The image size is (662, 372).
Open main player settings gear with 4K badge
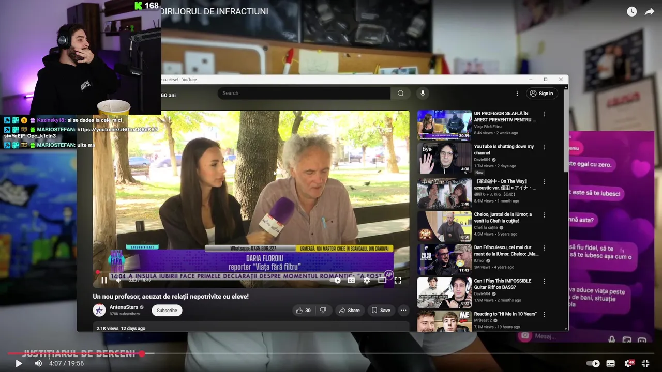point(629,363)
